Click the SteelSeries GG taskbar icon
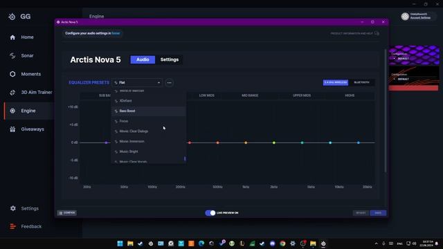443x249 pixels. coord(323,243)
